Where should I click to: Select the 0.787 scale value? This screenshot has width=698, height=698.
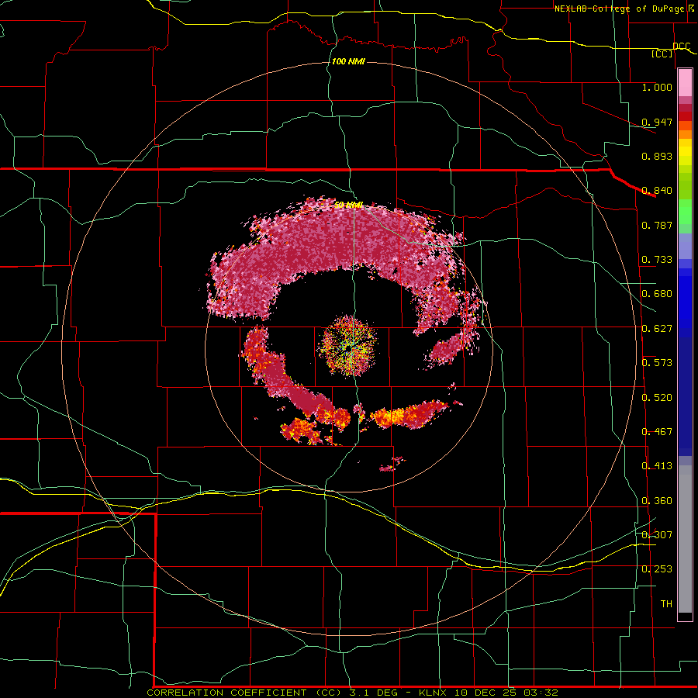(x=657, y=225)
